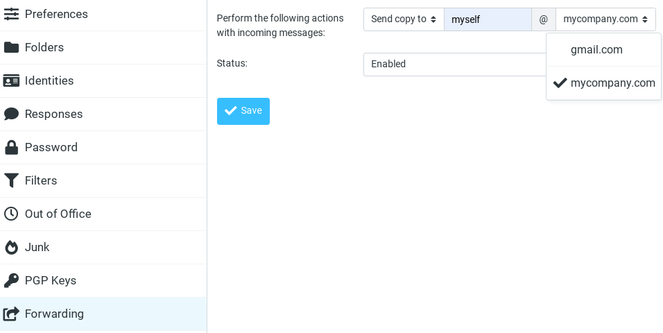Open the Send copy to dropdown
Screen dimensions: 663x333
[x=404, y=19]
